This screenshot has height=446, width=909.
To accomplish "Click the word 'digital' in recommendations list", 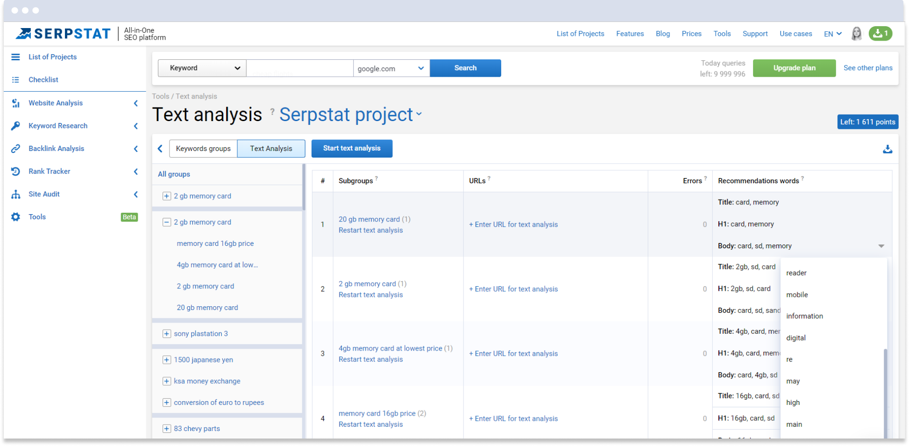I will click(796, 338).
